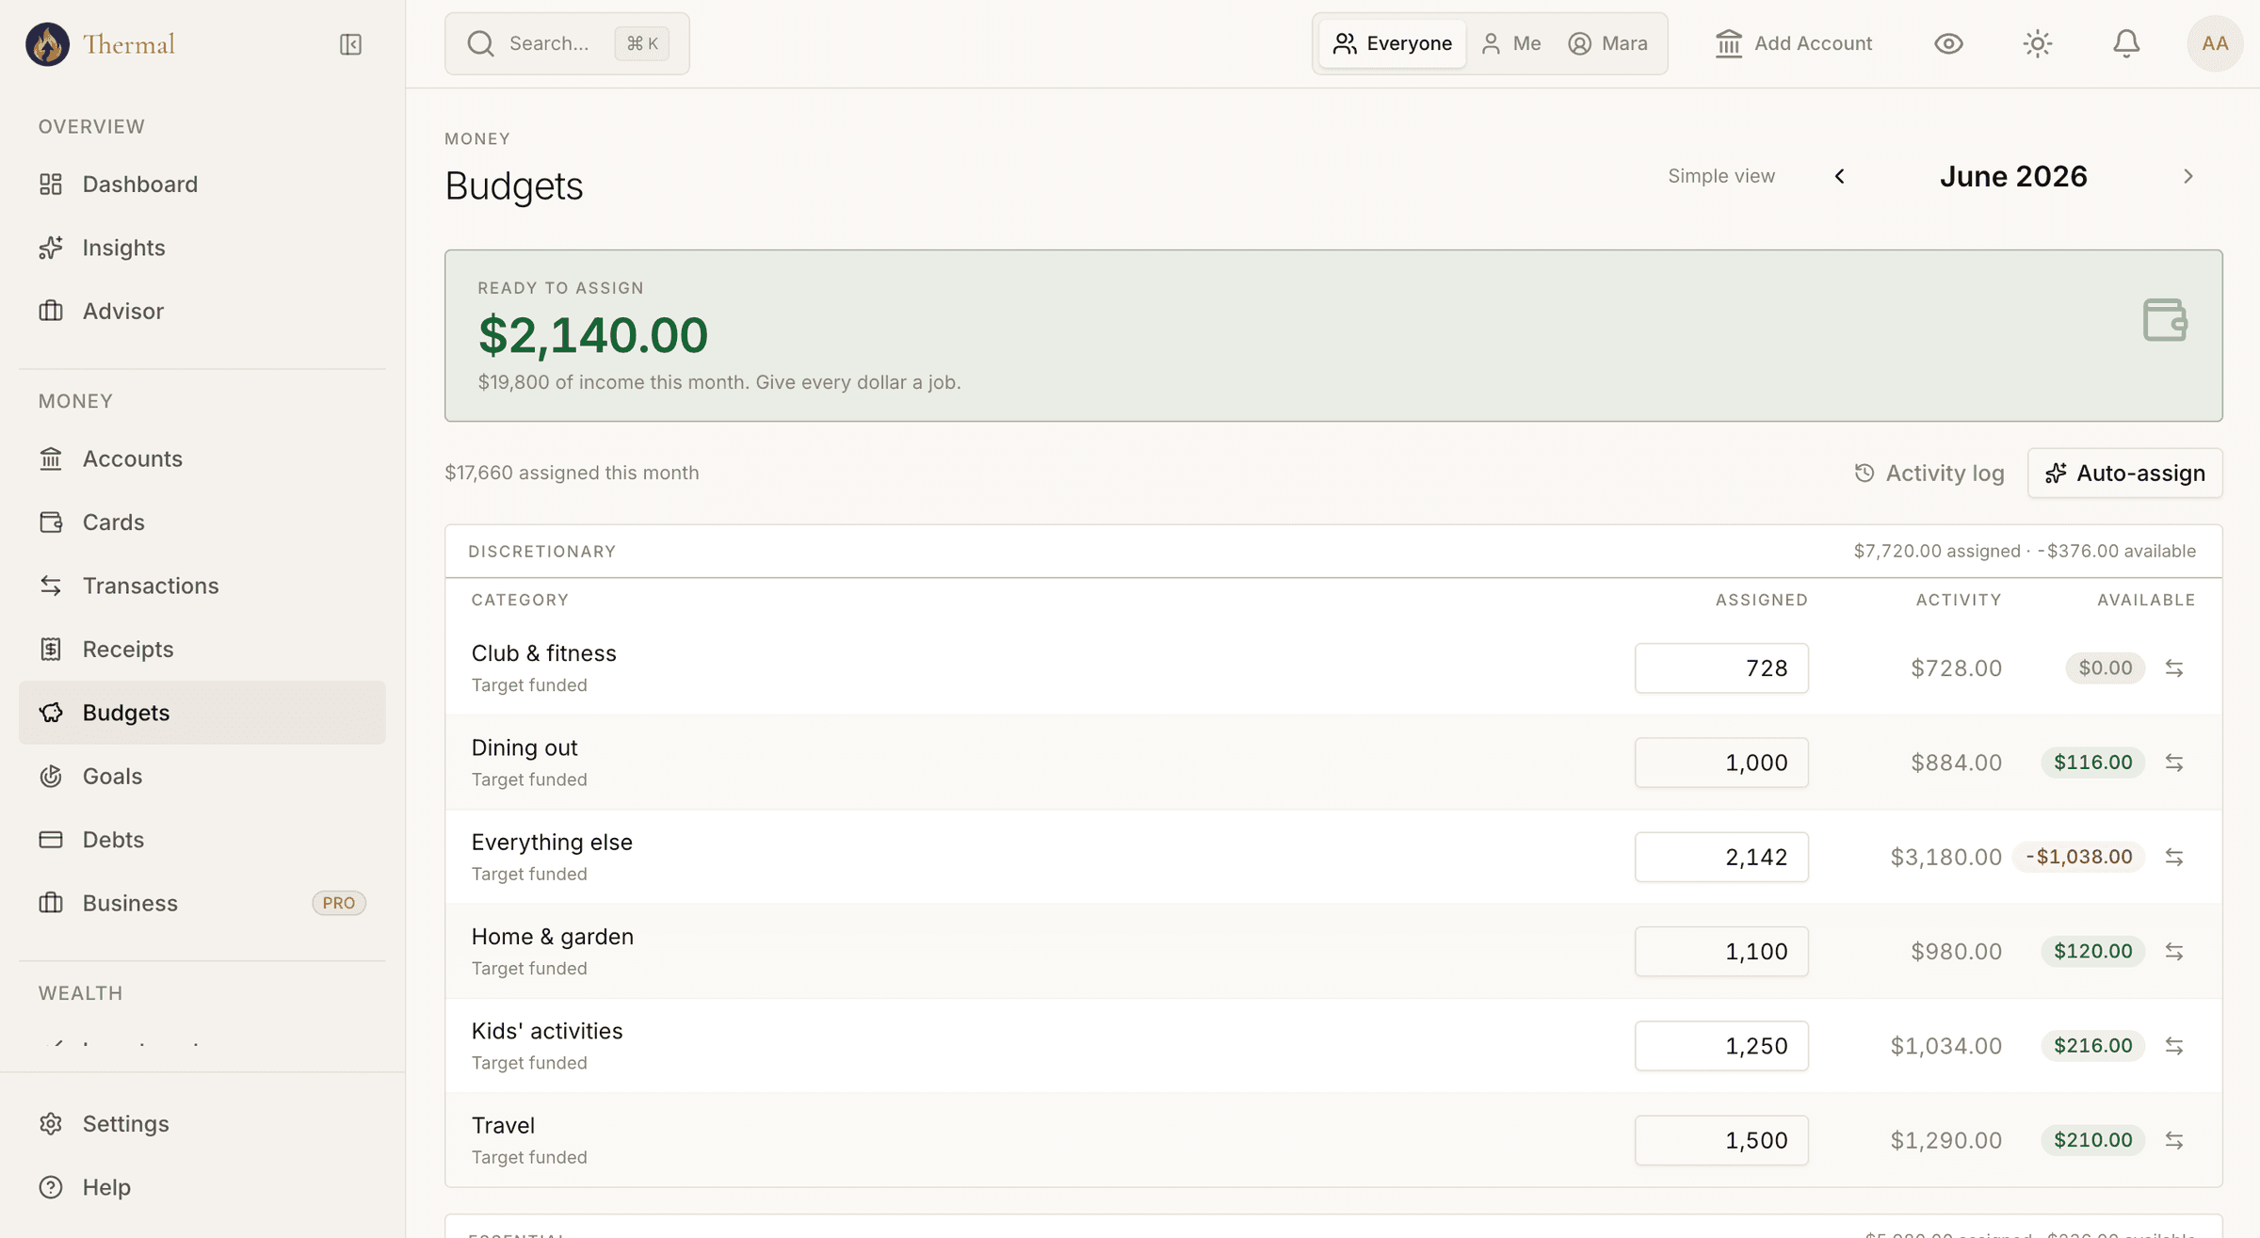Go to next month arrow

click(x=2188, y=176)
